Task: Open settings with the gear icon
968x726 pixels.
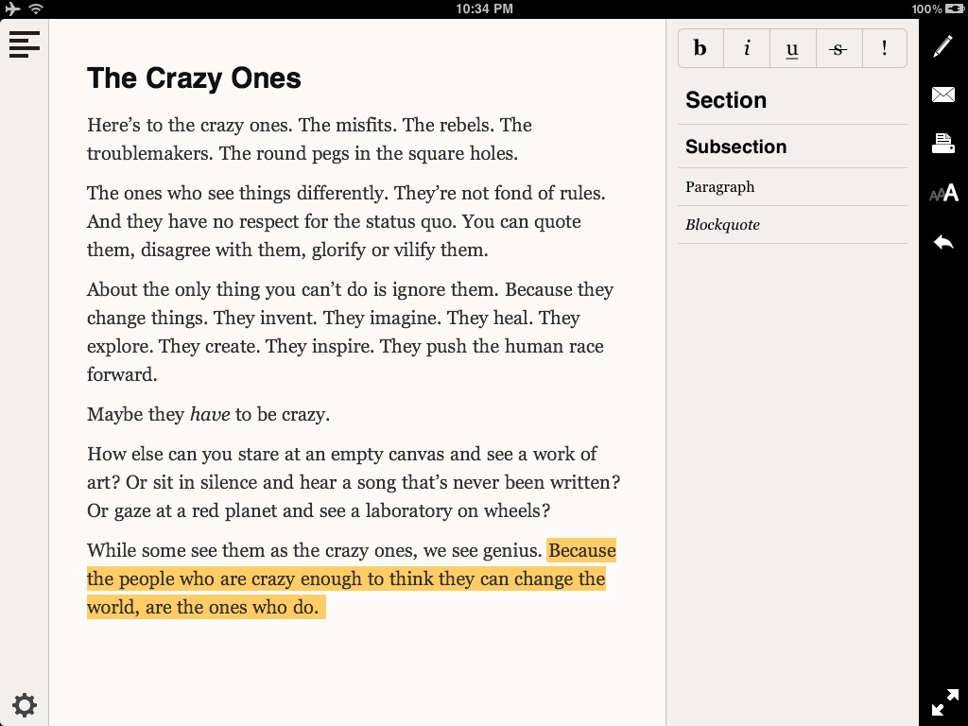Action: (24, 704)
